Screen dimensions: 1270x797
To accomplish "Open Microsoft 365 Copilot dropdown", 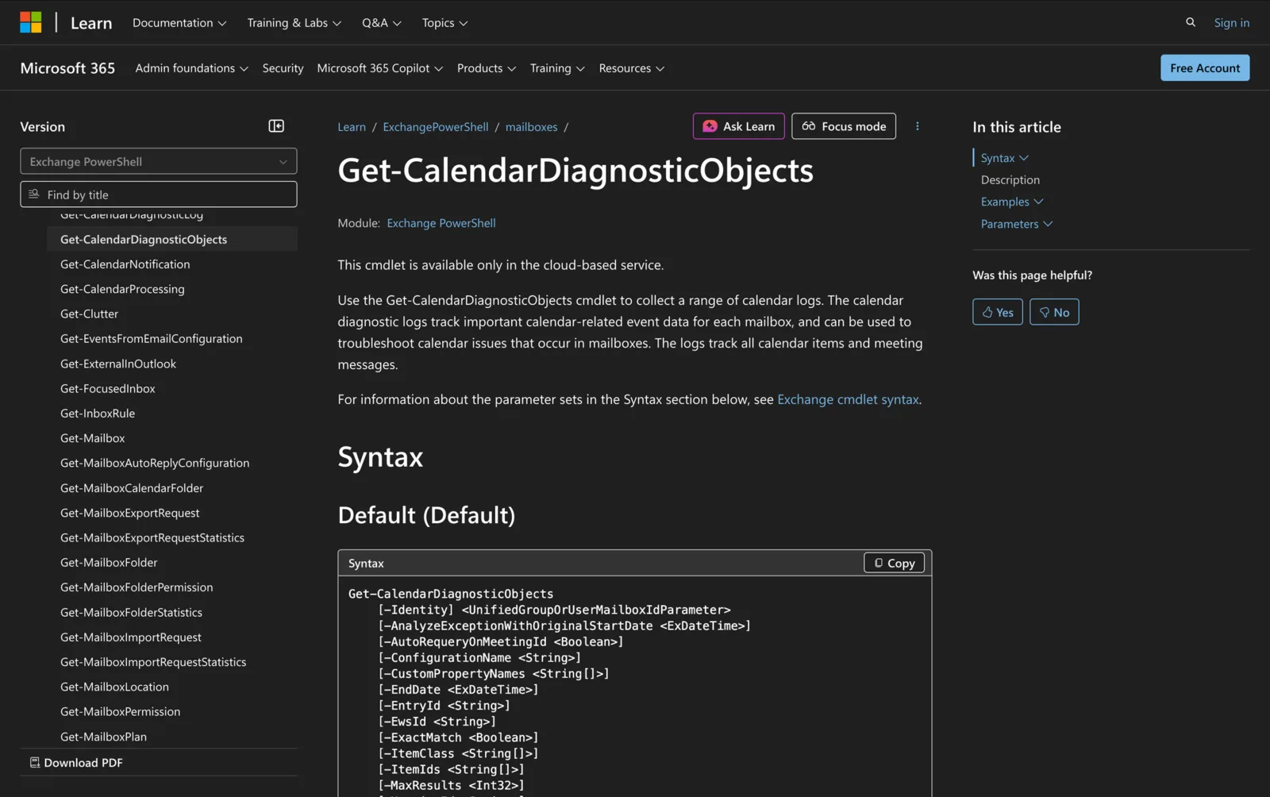I will (x=379, y=67).
